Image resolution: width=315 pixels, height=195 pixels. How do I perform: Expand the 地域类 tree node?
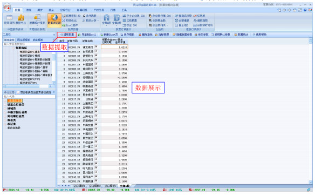coord(5,109)
